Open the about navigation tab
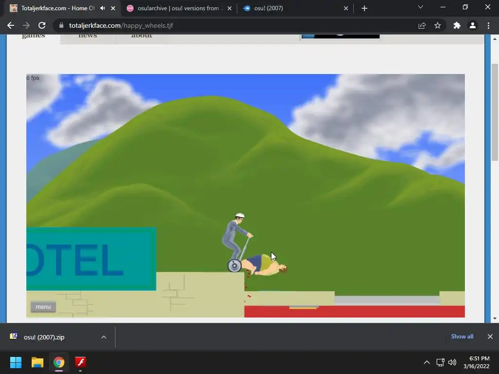This screenshot has height=374, width=499. [x=142, y=36]
